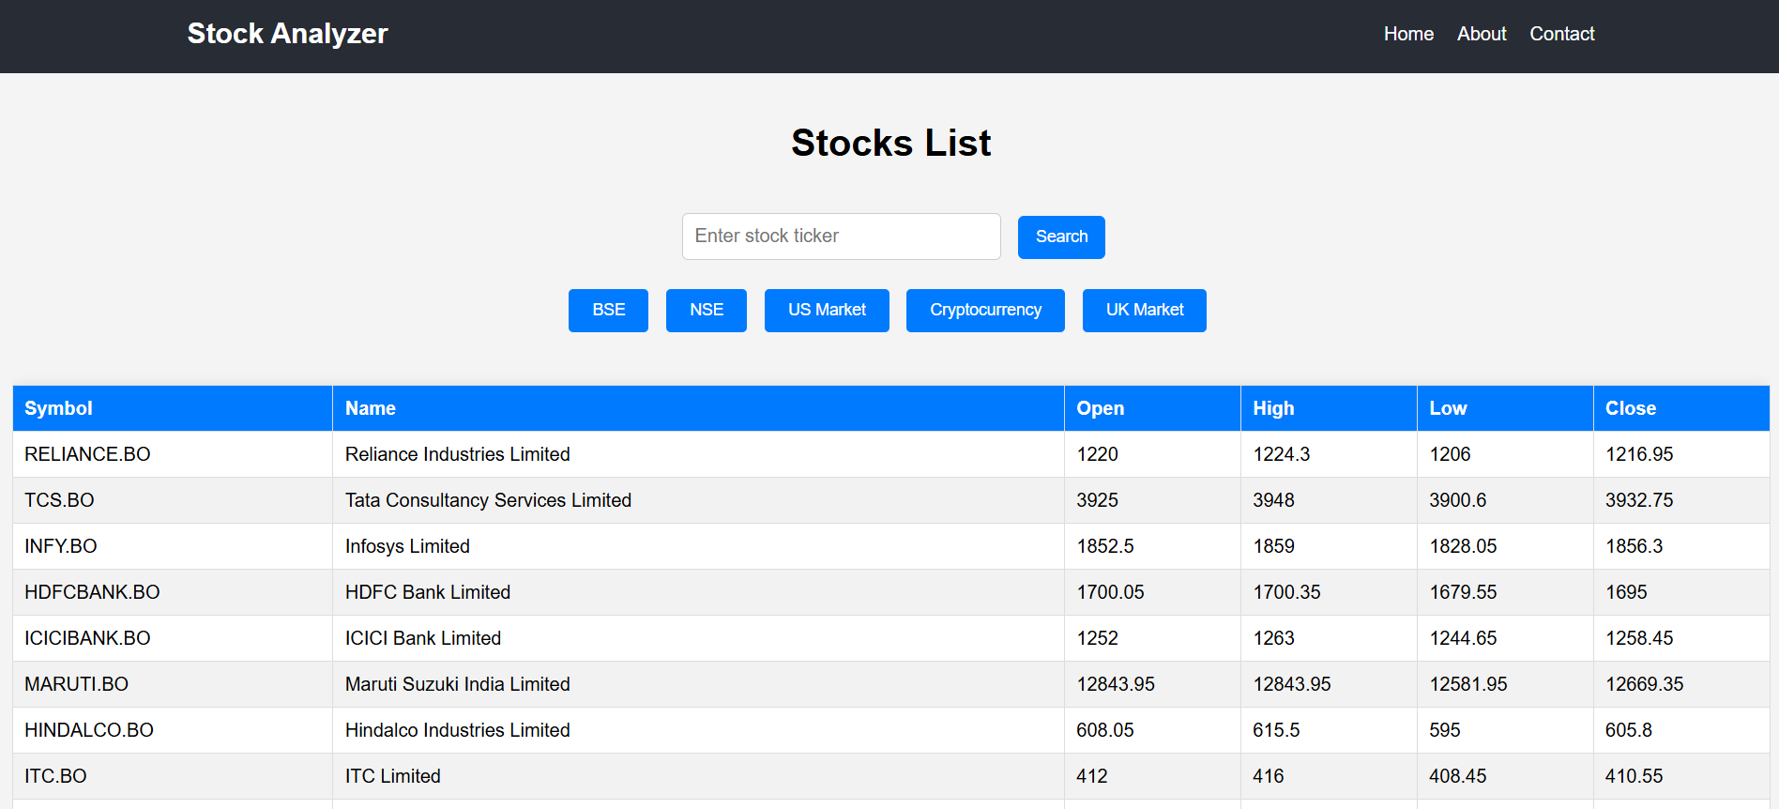The image size is (1779, 809).
Task: Open the Home navigation link
Action: click(x=1408, y=34)
